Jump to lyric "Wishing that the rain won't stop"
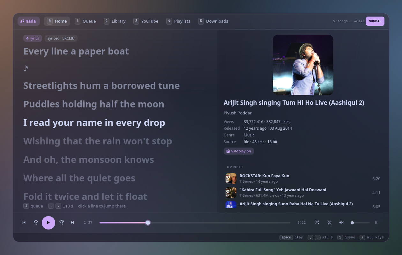 click(x=98, y=141)
